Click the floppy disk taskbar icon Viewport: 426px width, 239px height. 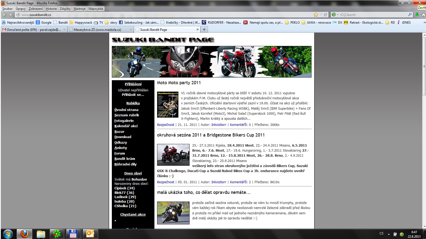73,234
